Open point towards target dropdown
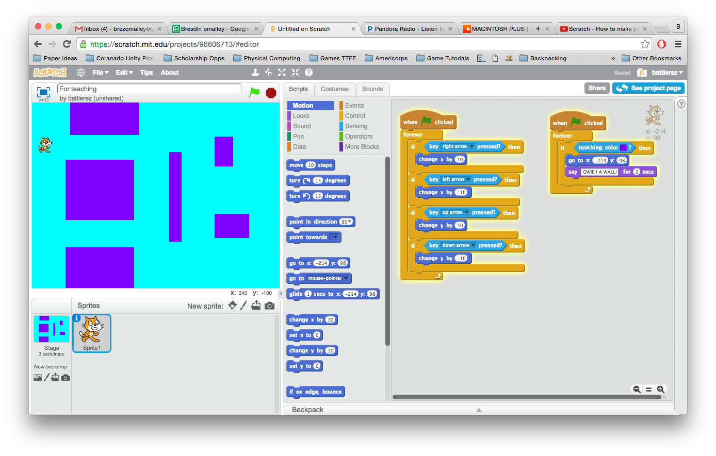This screenshot has height=456, width=716. click(x=334, y=237)
